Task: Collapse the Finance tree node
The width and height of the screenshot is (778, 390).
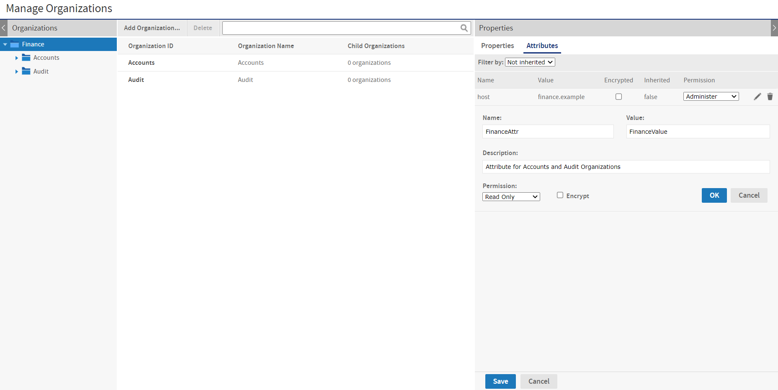Action: tap(5, 44)
